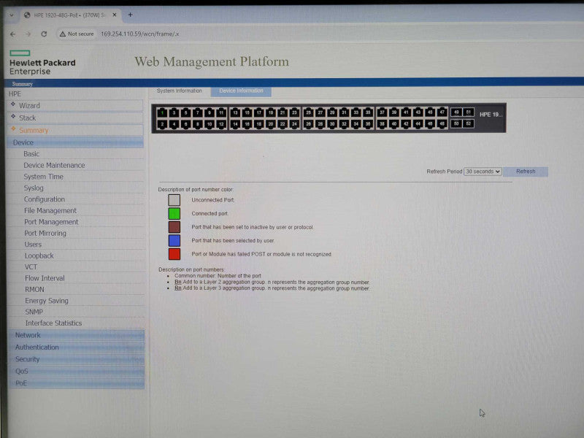Select port 37 on the switch panel
The width and height of the screenshot is (584, 438).
coord(382,112)
